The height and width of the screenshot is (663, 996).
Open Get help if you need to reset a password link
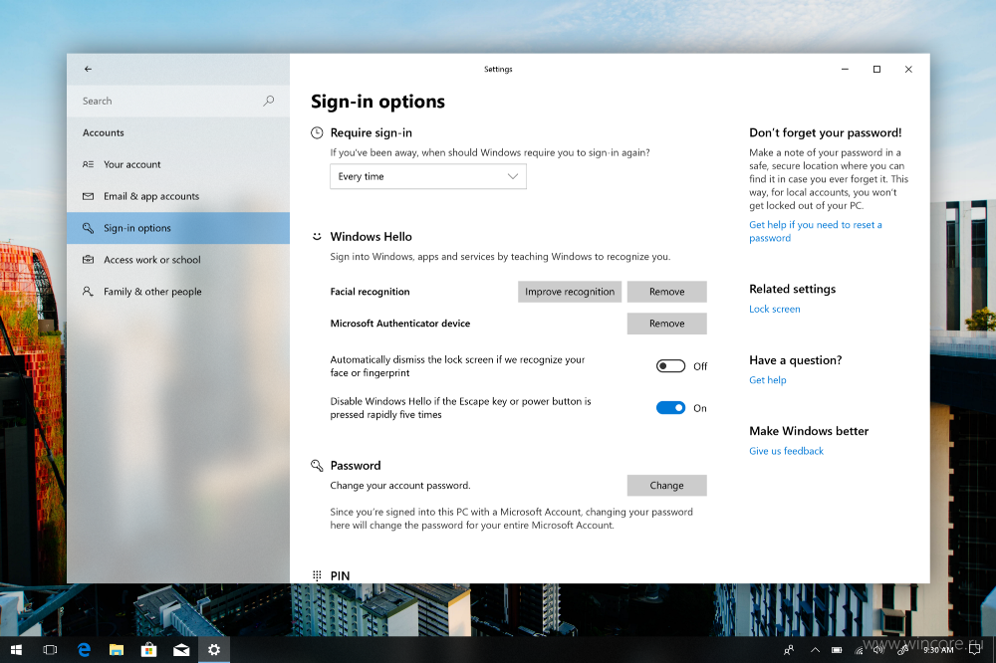(815, 231)
